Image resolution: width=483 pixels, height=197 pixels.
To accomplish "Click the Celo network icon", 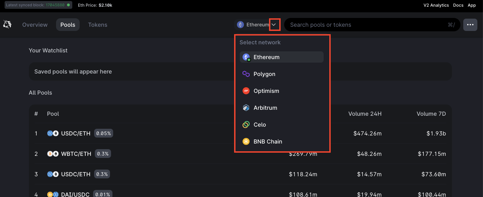I will pyautogui.click(x=246, y=125).
